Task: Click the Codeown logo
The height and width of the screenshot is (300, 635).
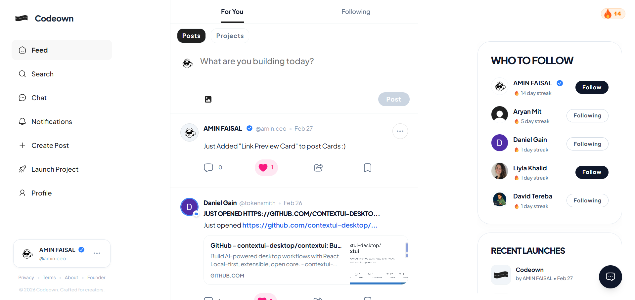Action: pyautogui.click(x=44, y=18)
